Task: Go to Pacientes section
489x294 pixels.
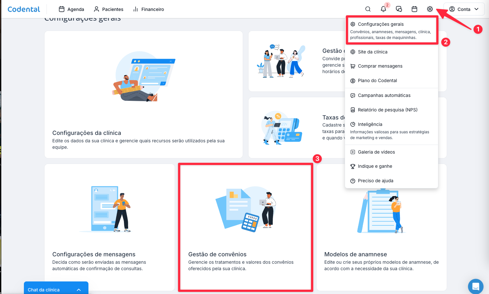Action: coord(108,9)
